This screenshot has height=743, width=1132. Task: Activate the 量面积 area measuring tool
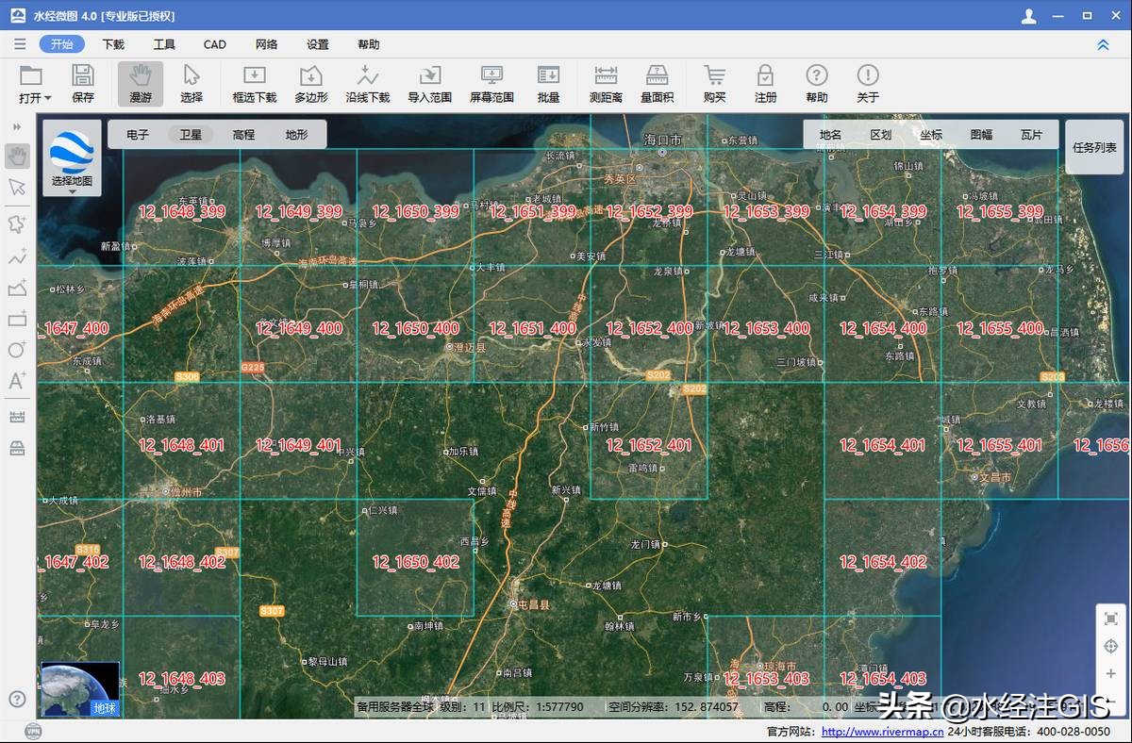coord(657,84)
